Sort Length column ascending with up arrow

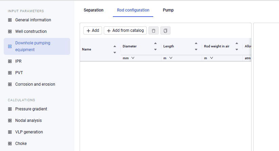196,43
